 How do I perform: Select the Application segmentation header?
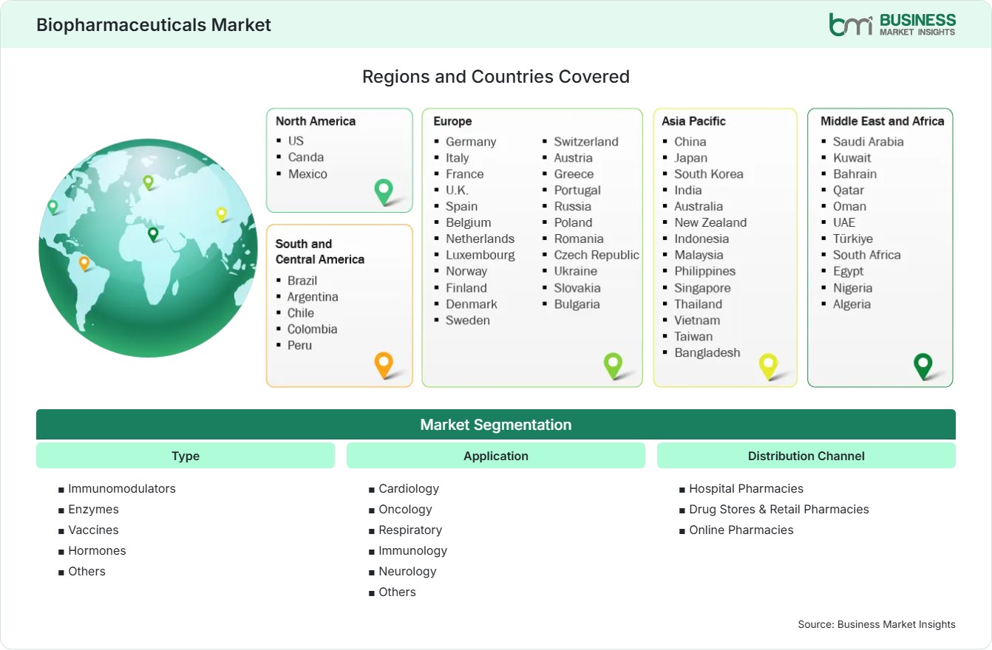[496, 456]
